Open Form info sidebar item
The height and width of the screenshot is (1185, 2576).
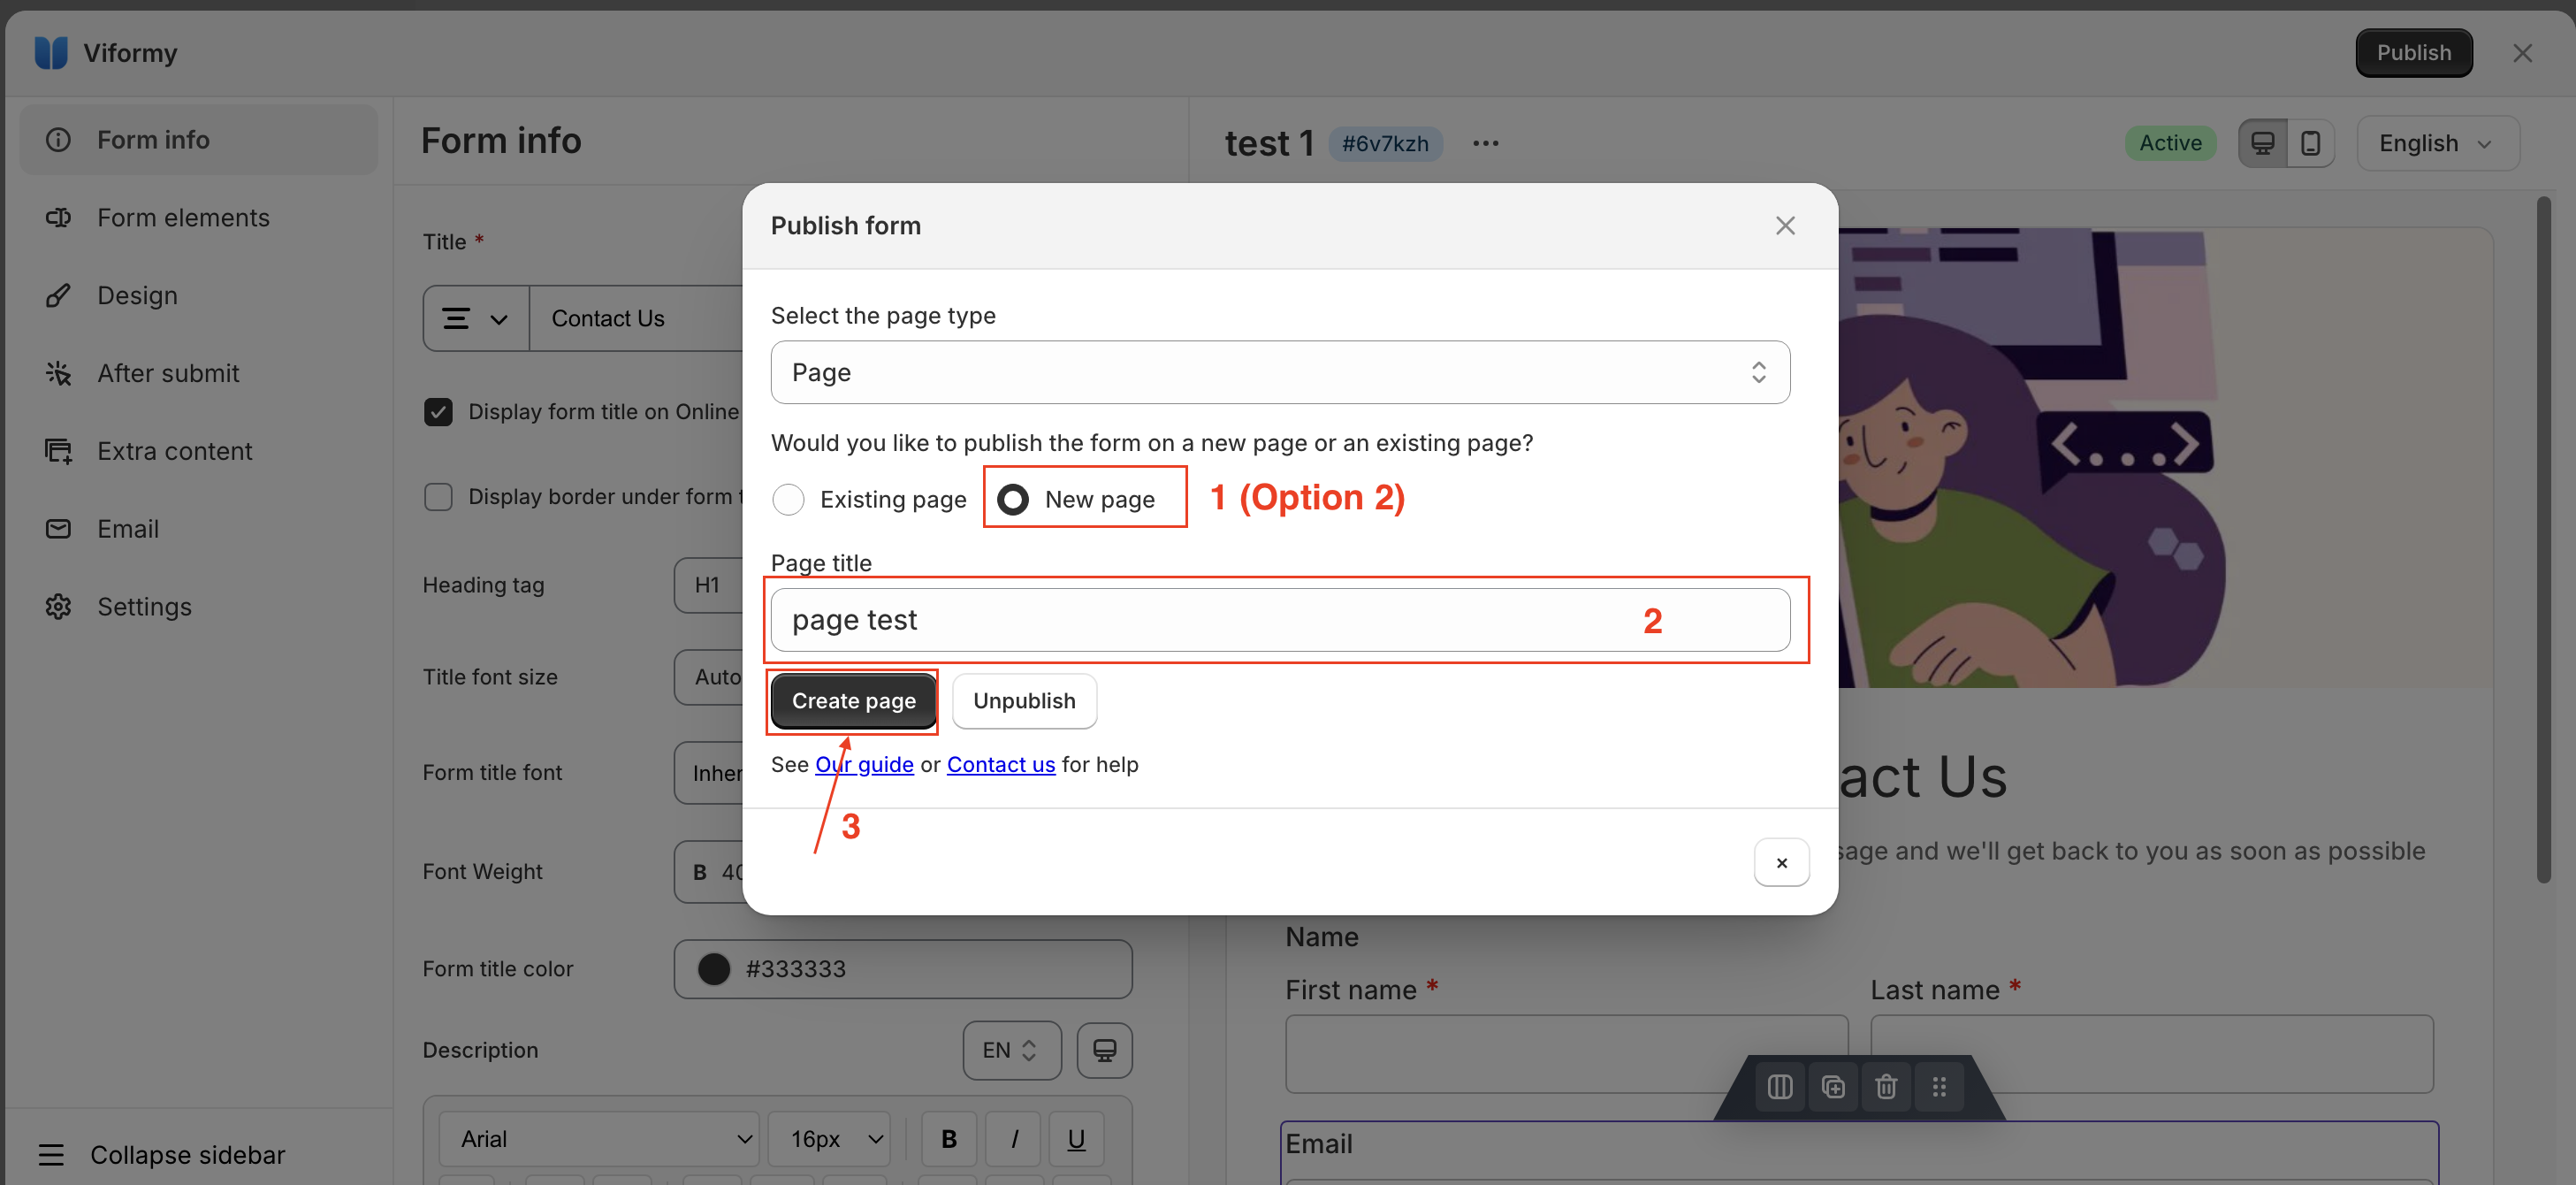[x=198, y=140]
